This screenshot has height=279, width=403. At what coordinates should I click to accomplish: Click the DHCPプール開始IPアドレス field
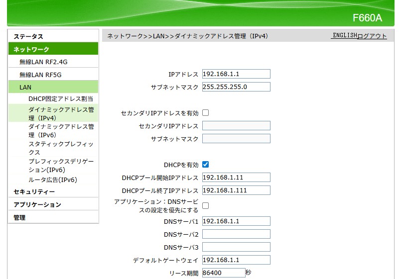tap(236, 178)
